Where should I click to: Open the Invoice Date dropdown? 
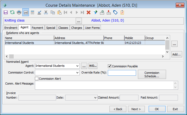coord(95,98)
